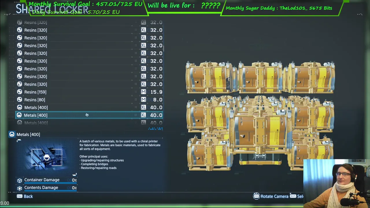
Task: Click the Metals item thumbnail image
Action: [x=46, y=158]
